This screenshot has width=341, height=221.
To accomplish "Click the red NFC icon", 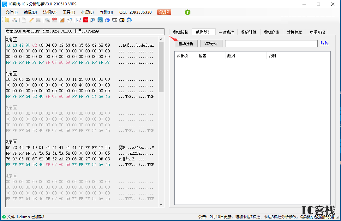I will click(86, 20).
